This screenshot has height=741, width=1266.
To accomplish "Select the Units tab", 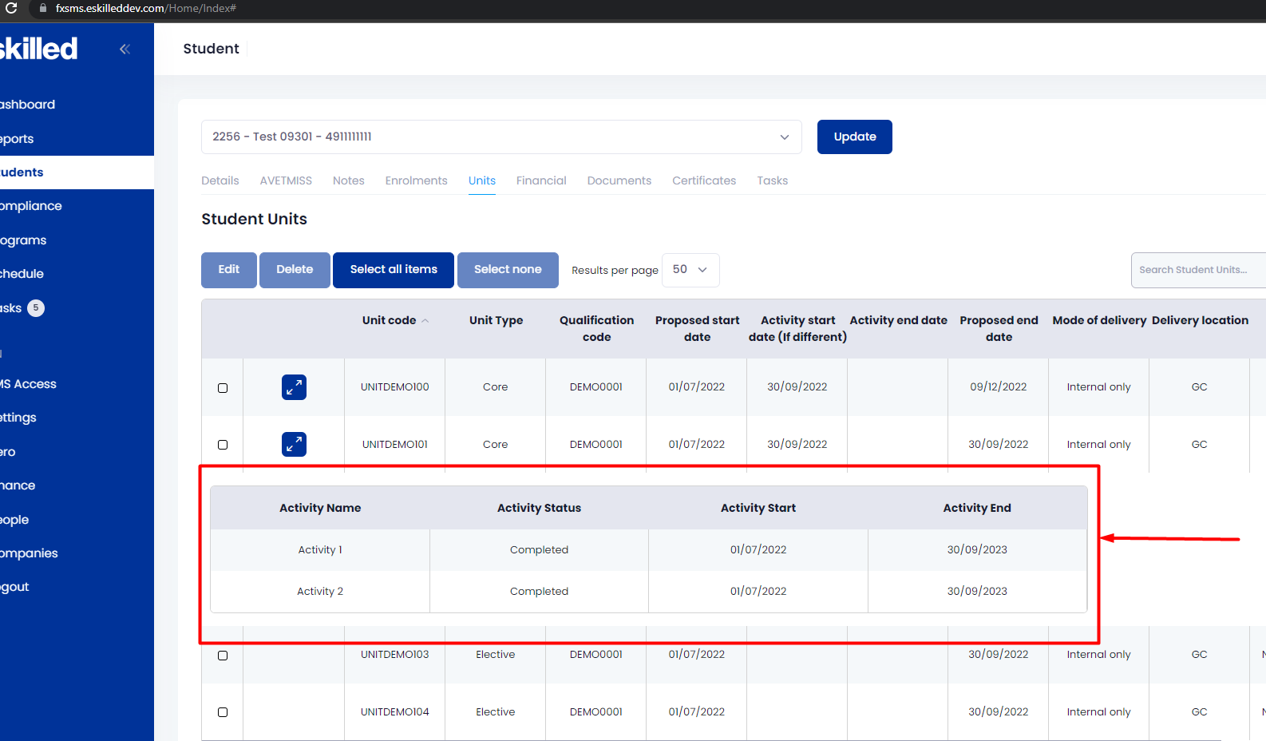I will (x=482, y=180).
